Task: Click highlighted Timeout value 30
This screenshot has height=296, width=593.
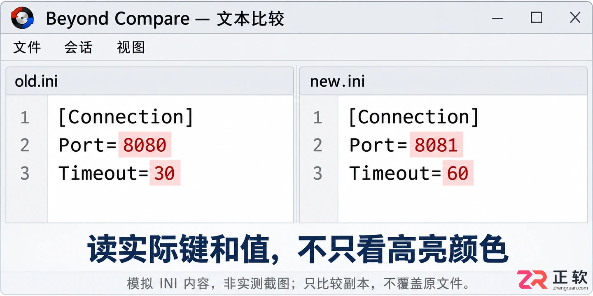Action: [x=165, y=173]
